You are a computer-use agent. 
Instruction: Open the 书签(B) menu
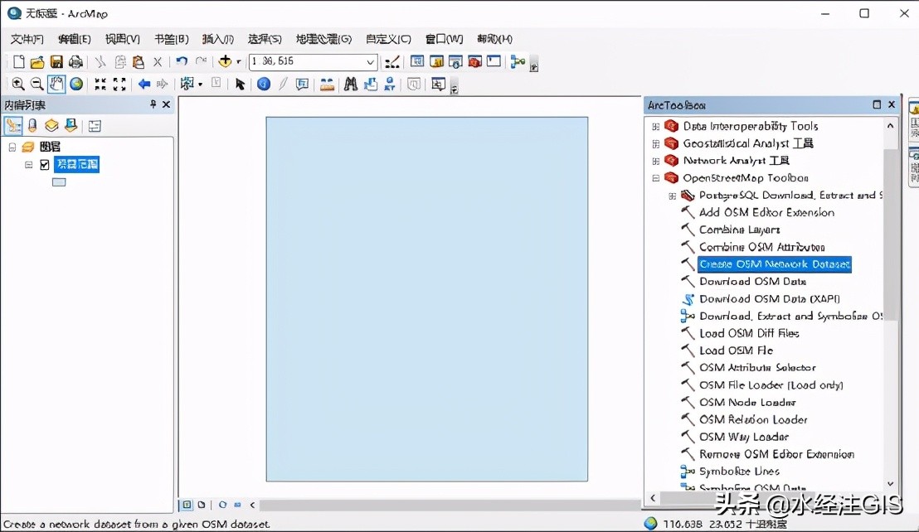pyautogui.click(x=171, y=39)
